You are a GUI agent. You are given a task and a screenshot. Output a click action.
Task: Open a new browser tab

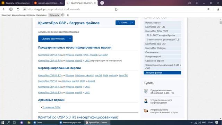click(x=102, y=3)
